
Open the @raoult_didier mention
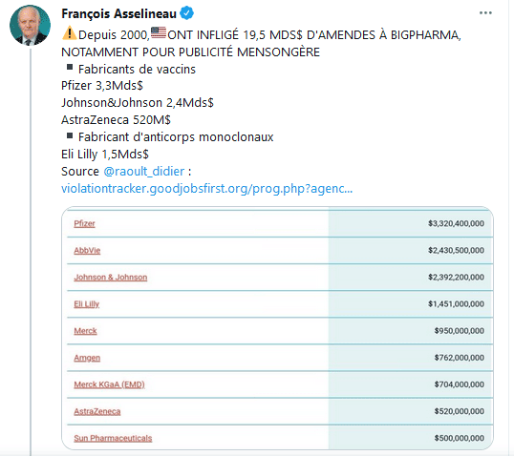[144, 171]
